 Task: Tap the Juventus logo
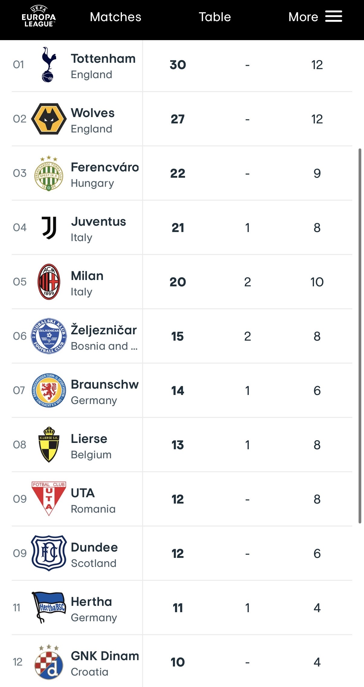click(x=49, y=227)
